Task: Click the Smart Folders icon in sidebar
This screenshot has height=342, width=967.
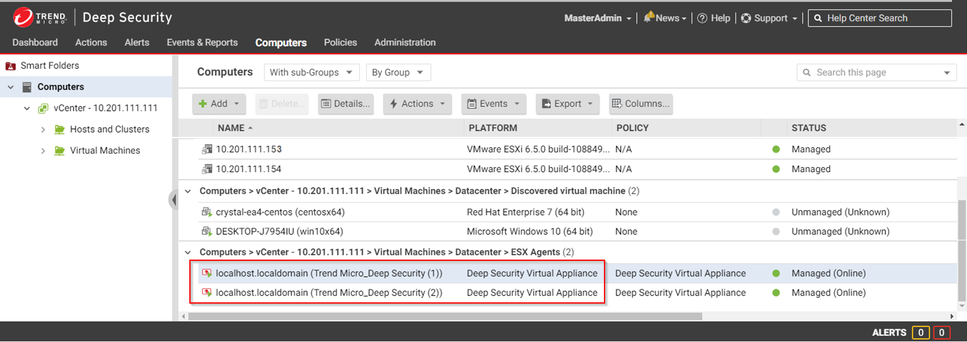Action: point(10,66)
